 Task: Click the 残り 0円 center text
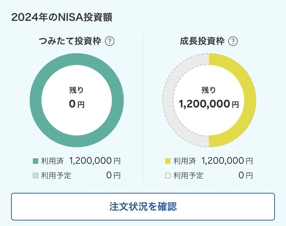77,98
